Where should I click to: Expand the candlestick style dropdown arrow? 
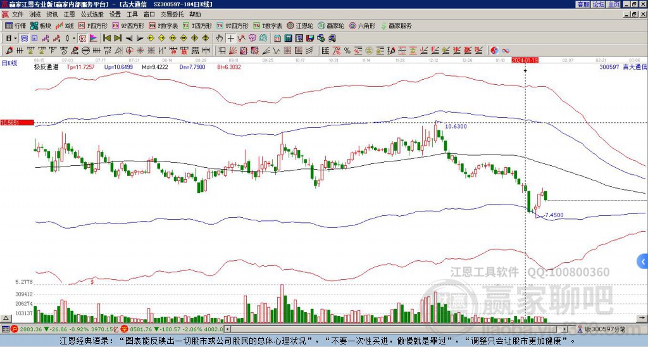(x=74, y=39)
